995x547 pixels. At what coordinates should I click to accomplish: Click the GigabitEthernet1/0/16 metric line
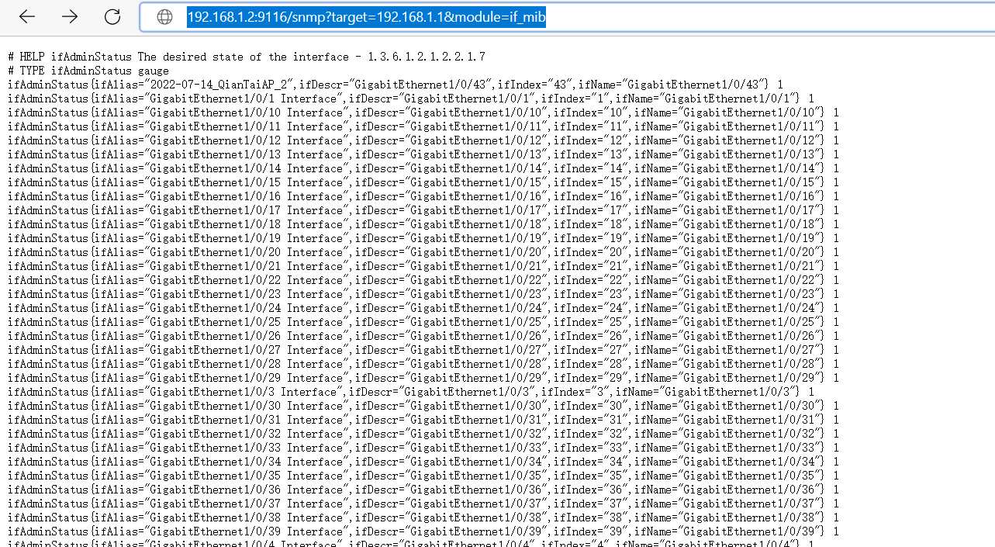423,196
